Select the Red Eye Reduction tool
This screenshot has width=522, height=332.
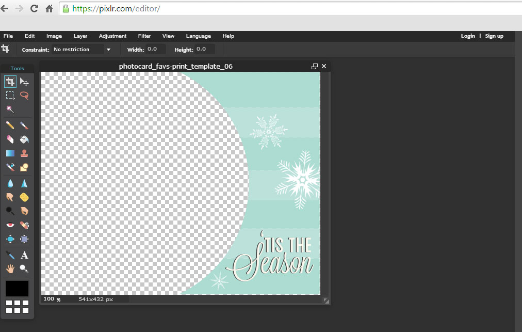10,225
